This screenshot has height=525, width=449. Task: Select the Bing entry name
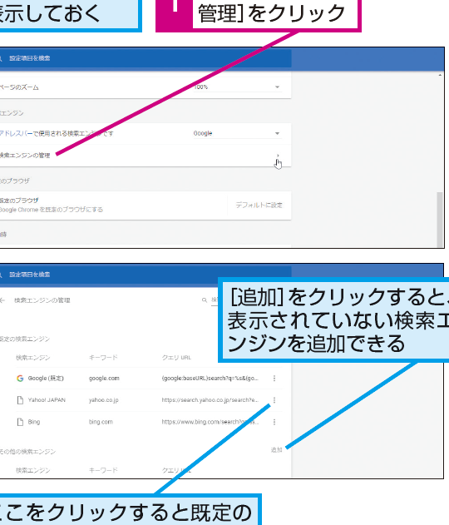34,422
